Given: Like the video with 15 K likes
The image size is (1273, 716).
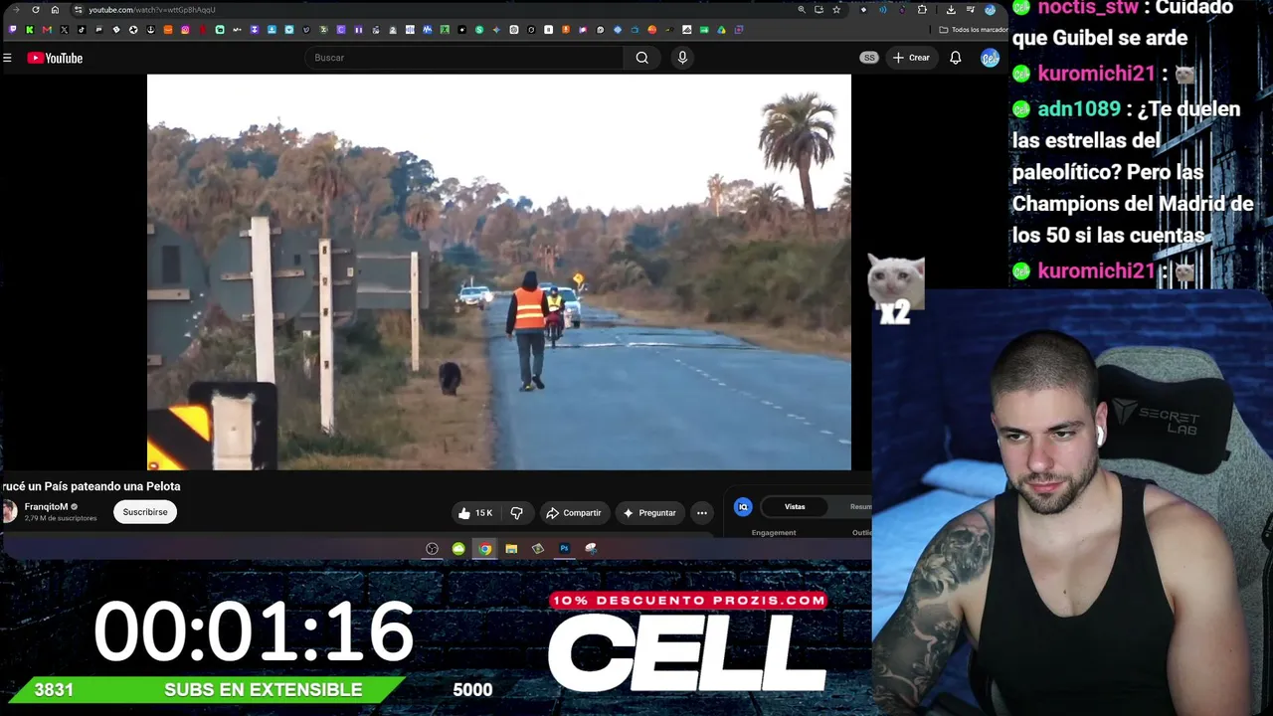Looking at the screenshot, I should (x=474, y=513).
